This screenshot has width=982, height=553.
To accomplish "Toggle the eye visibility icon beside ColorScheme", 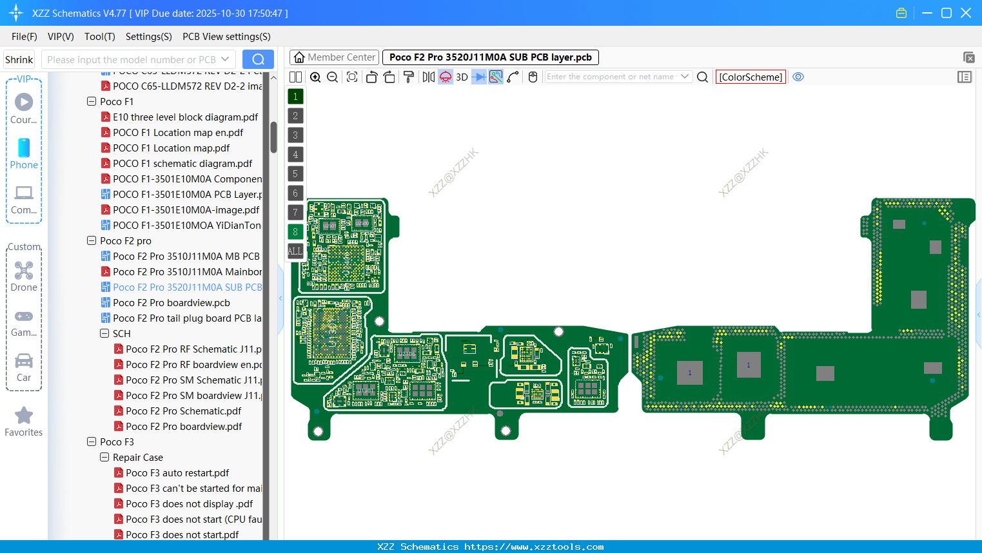I will pos(798,77).
